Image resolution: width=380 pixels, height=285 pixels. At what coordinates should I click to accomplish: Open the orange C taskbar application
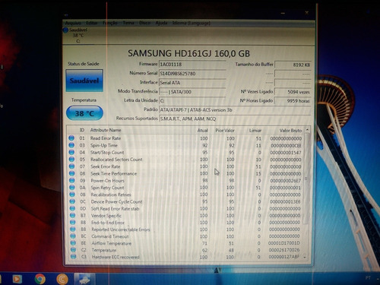click(x=62, y=279)
